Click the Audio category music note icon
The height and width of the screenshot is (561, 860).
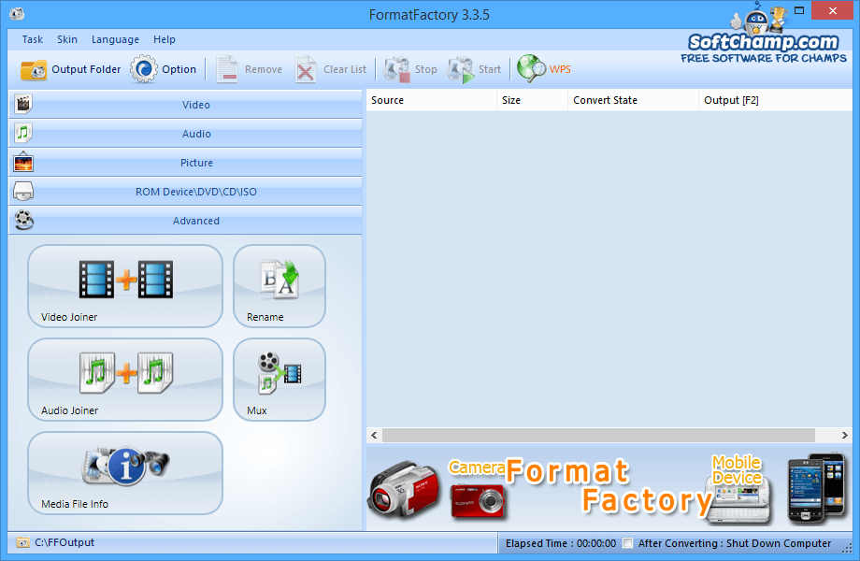(x=23, y=133)
